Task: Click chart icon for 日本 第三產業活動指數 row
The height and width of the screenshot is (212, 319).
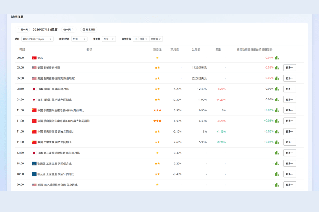Action: click(x=277, y=153)
